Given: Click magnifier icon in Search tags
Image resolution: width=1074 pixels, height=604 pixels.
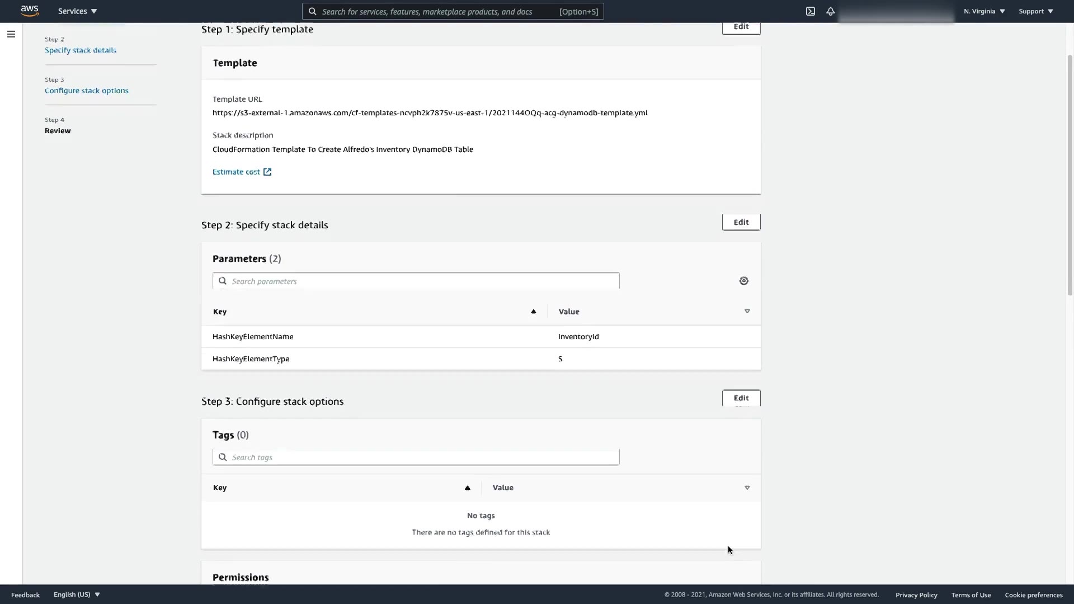Looking at the screenshot, I should pyautogui.click(x=223, y=457).
